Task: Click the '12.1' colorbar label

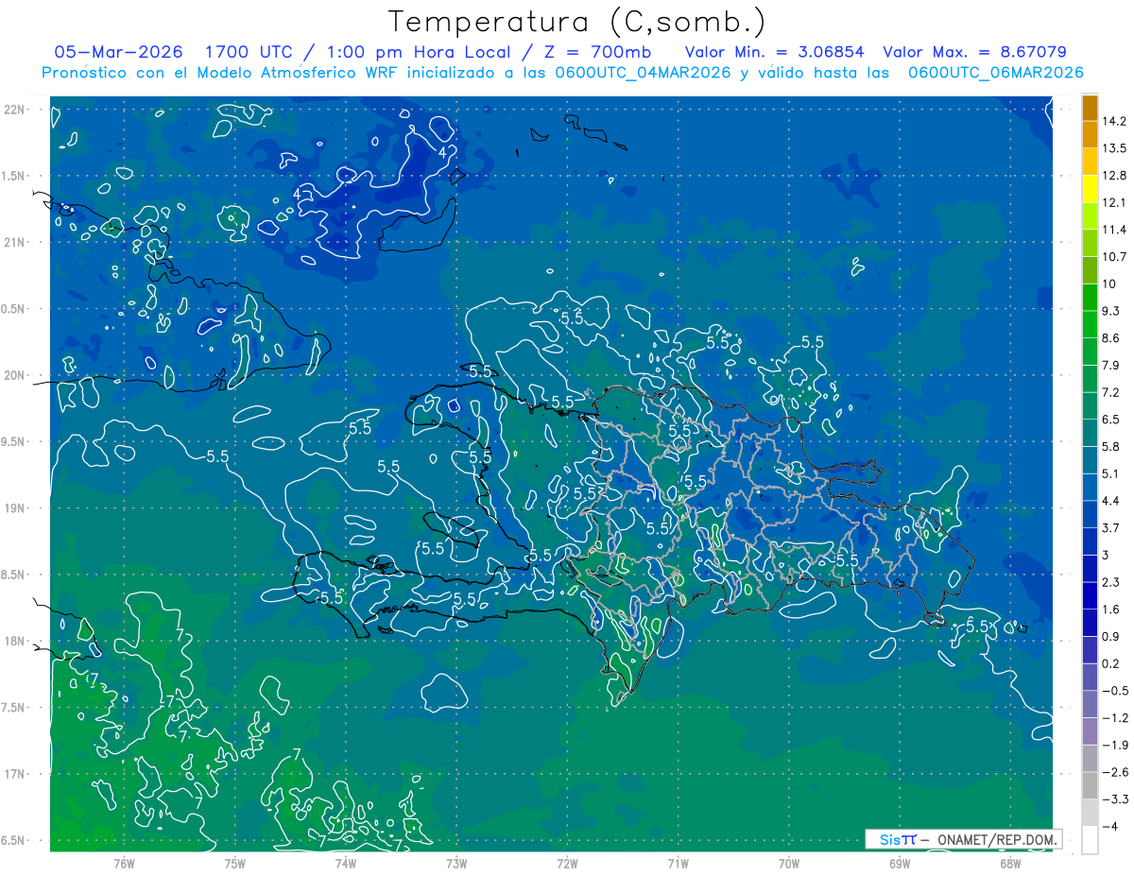Action: click(1114, 203)
